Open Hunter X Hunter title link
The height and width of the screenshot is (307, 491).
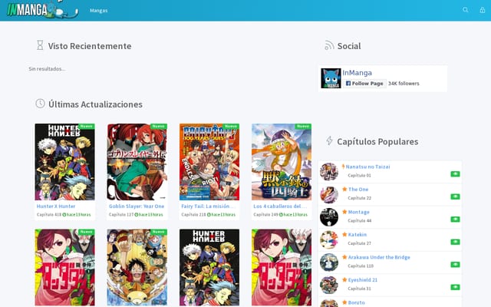click(x=56, y=206)
